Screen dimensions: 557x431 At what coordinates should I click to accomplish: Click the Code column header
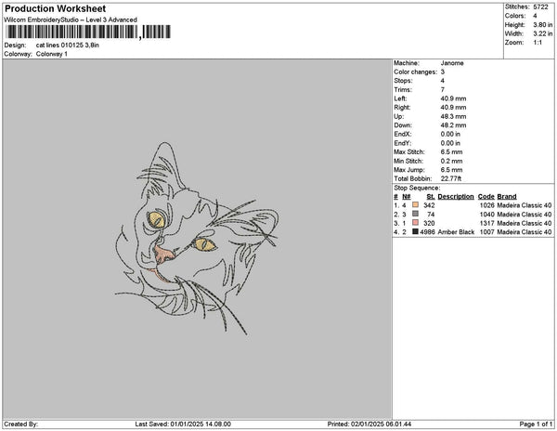coord(486,196)
